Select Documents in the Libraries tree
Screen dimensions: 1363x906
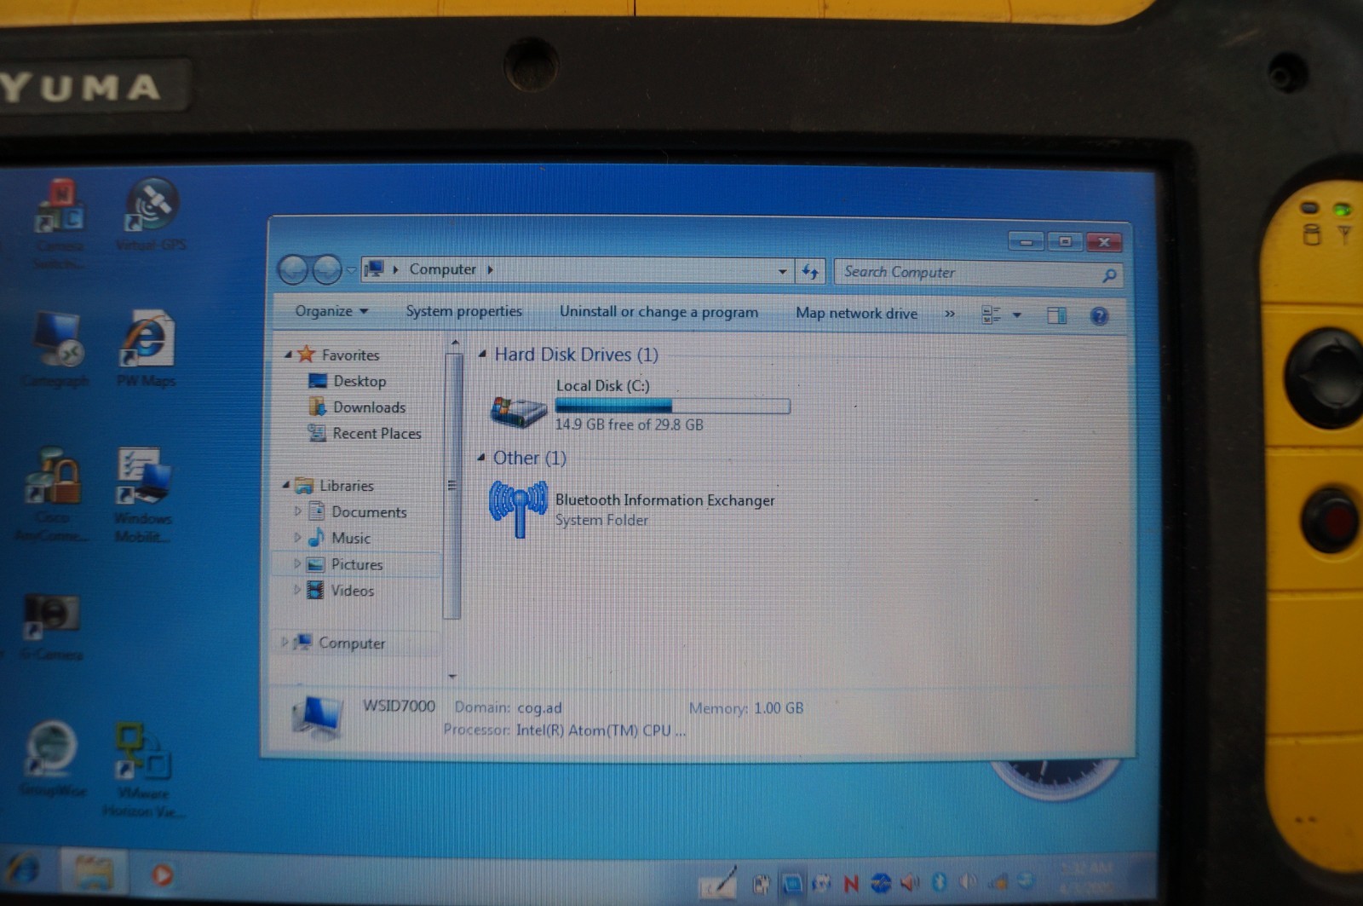pos(357,511)
